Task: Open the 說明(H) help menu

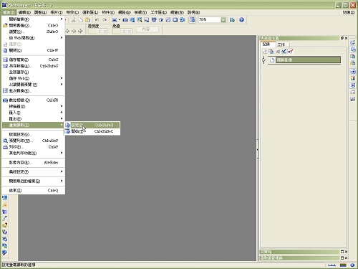Action: 193,12
